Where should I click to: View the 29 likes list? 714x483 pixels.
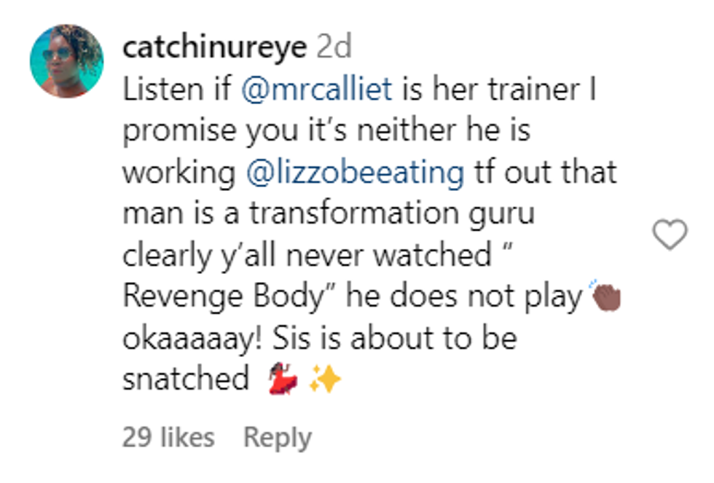[168, 438]
